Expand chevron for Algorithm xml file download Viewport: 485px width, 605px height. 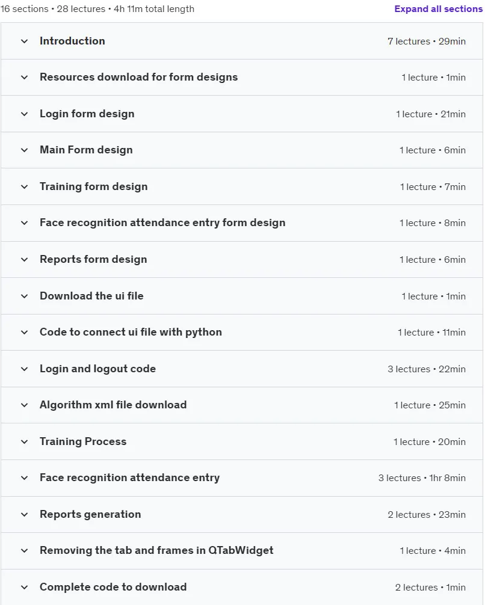24,405
